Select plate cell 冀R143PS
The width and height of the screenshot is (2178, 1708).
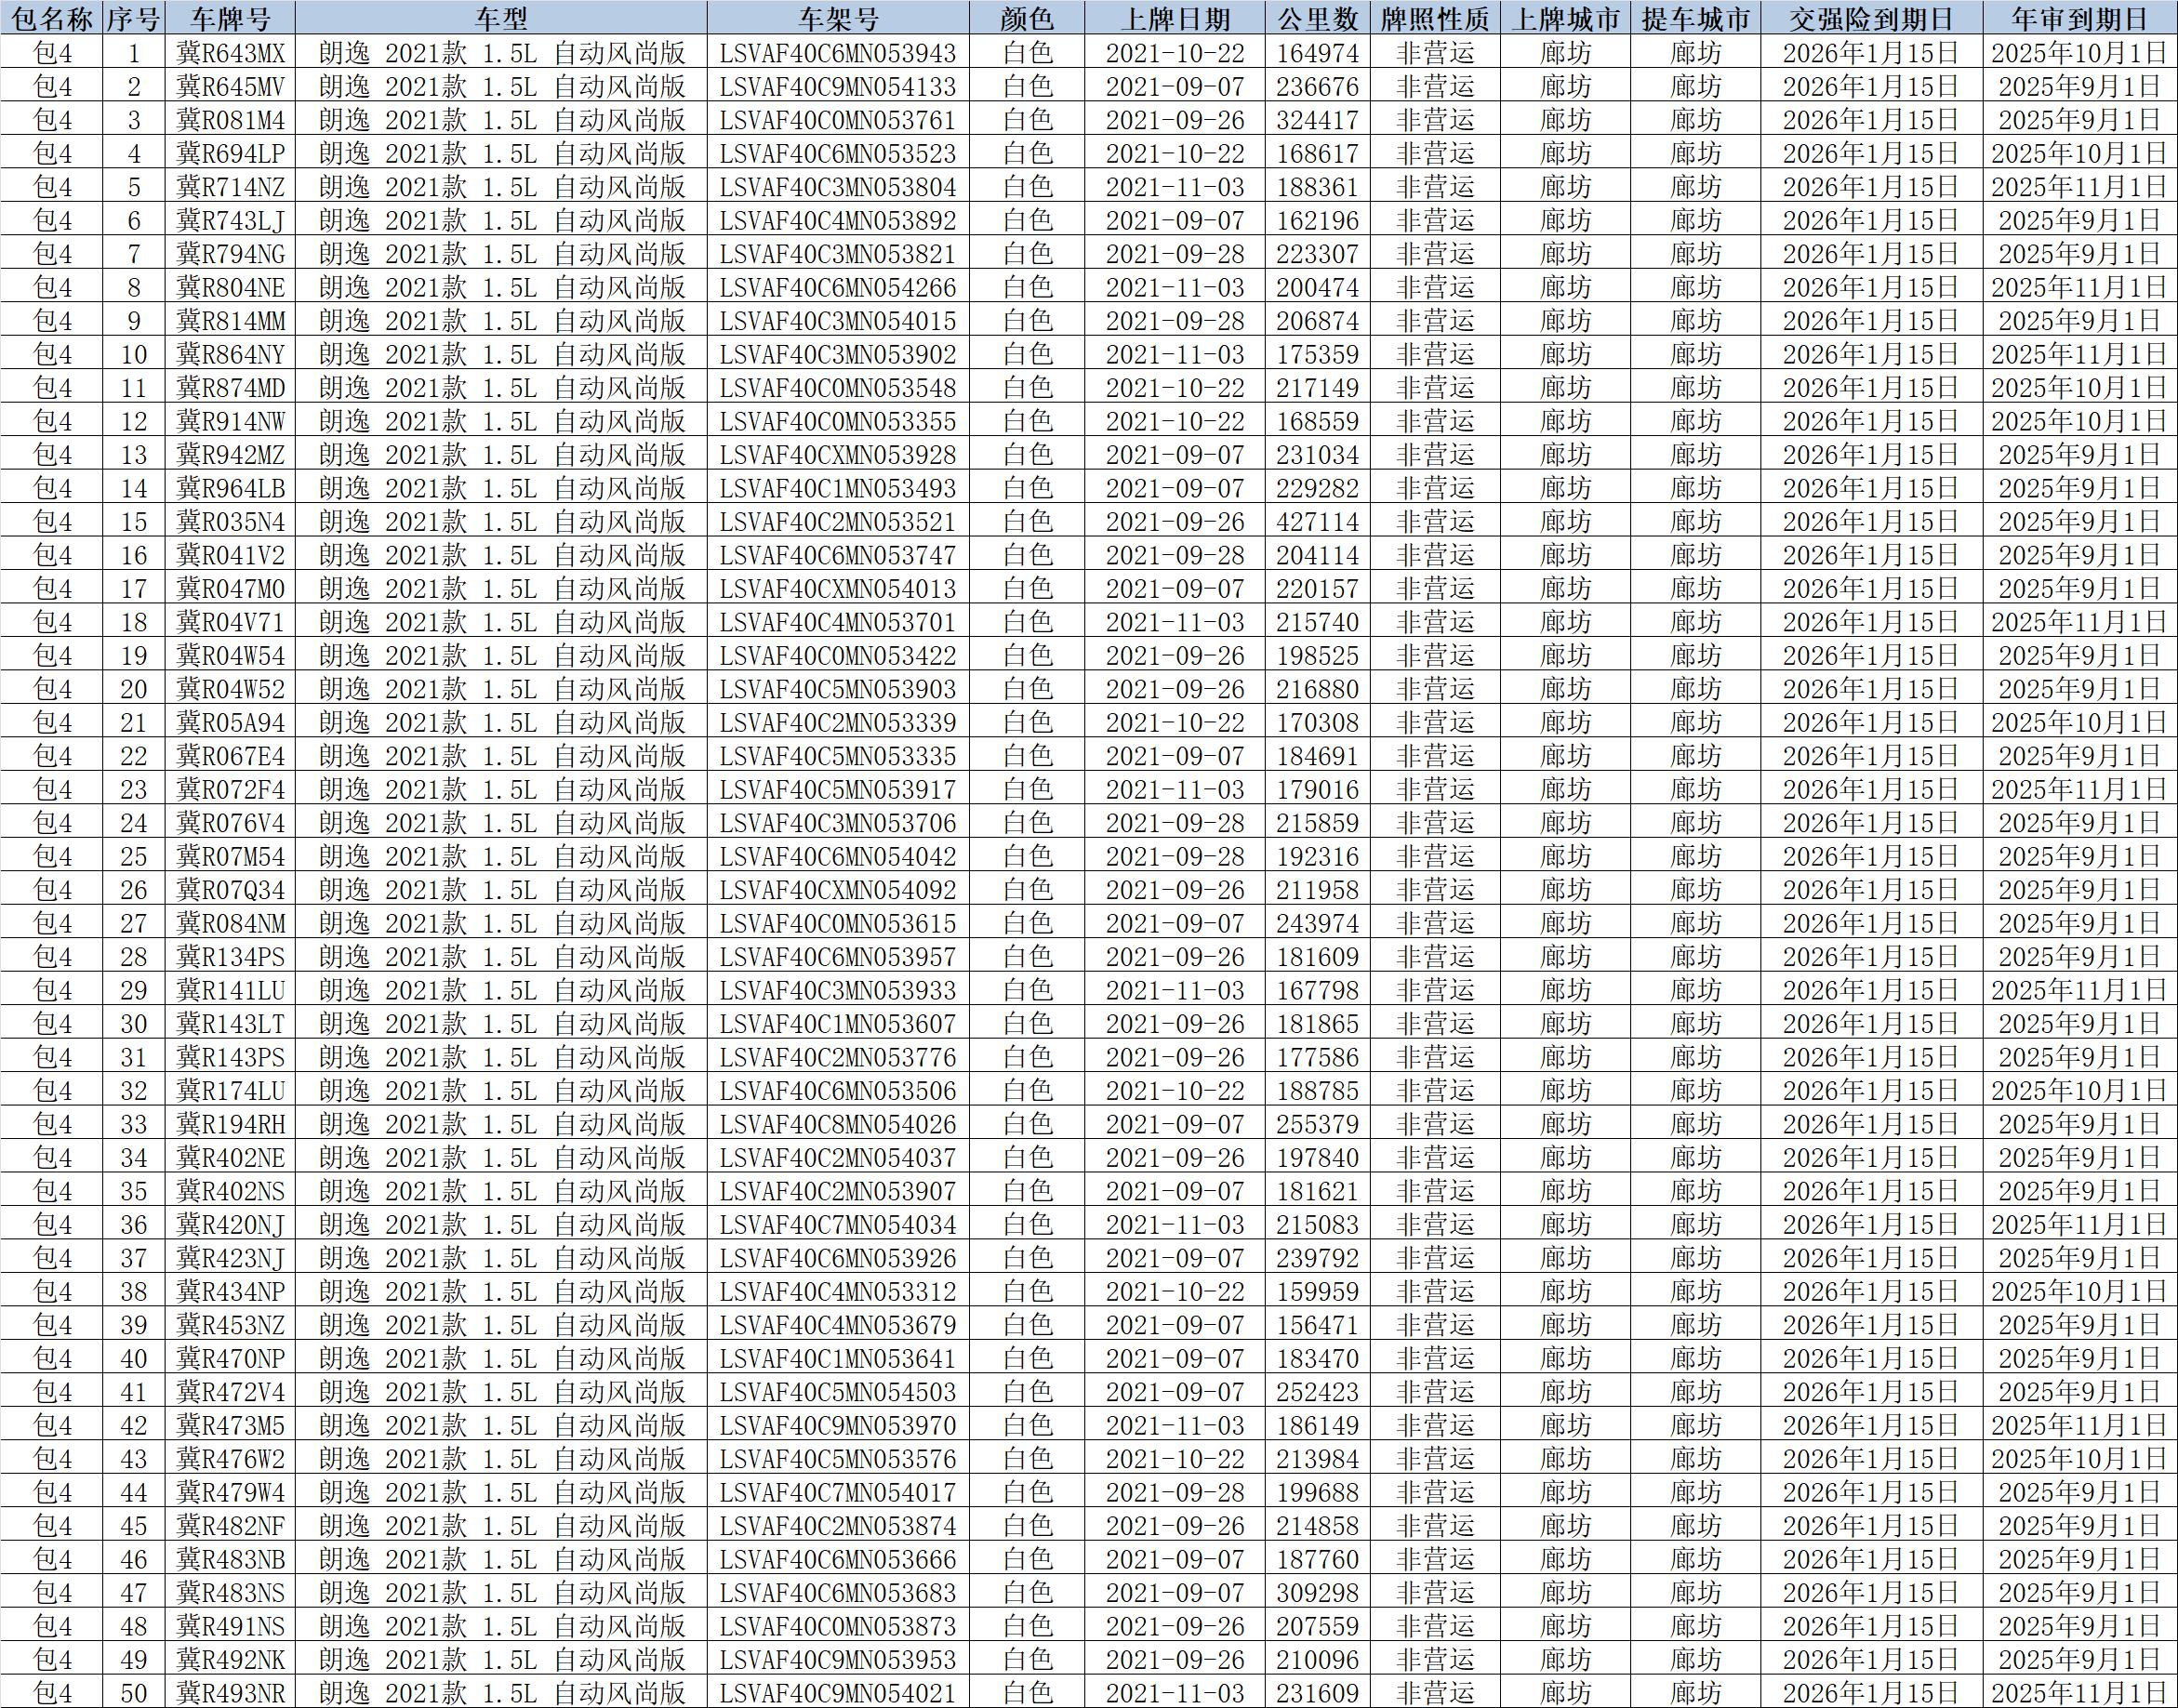point(231,1058)
